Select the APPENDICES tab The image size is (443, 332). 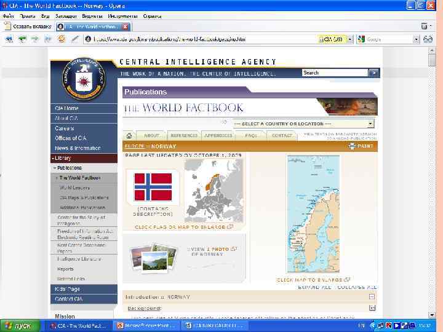coord(218,135)
